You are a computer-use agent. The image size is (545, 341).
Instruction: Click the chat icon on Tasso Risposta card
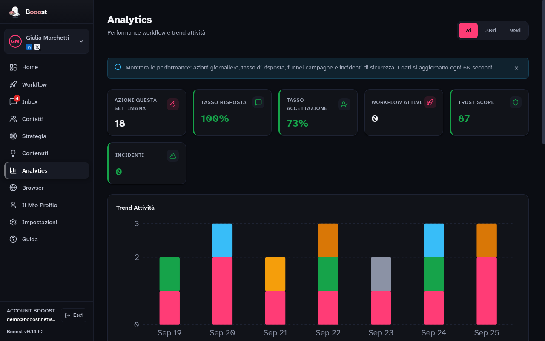pyautogui.click(x=258, y=102)
